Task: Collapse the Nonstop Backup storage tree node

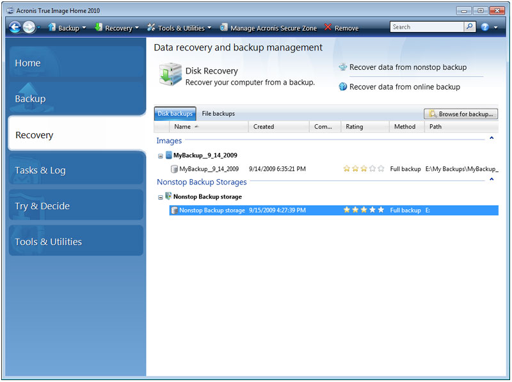Action: pos(161,197)
